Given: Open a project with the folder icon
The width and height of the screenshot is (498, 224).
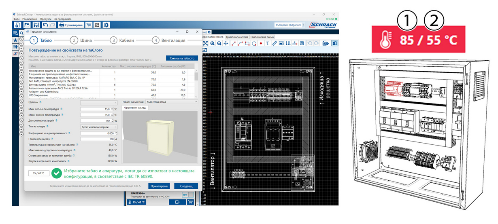Looking at the screenshot, I should click(27, 25).
